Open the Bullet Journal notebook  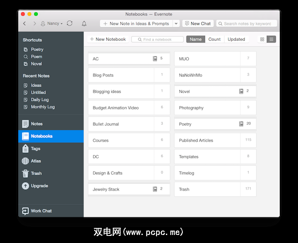(x=129, y=124)
